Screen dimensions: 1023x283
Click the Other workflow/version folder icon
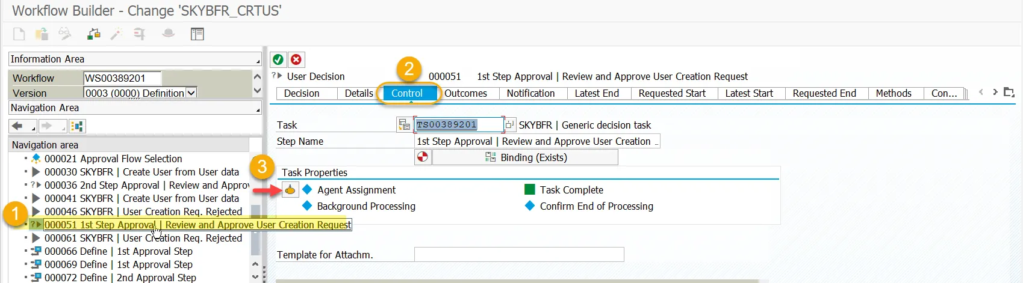click(x=42, y=34)
